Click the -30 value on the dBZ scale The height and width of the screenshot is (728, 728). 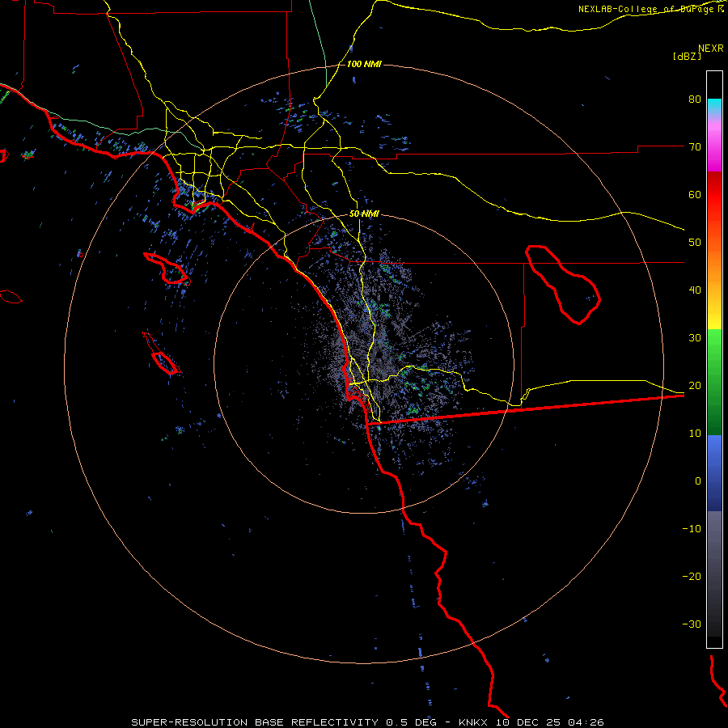pos(692,624)
